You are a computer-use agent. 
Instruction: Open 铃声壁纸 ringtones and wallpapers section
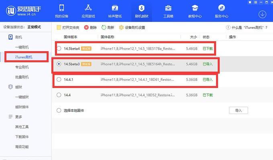pyautogui.click(x=115, y=11)
